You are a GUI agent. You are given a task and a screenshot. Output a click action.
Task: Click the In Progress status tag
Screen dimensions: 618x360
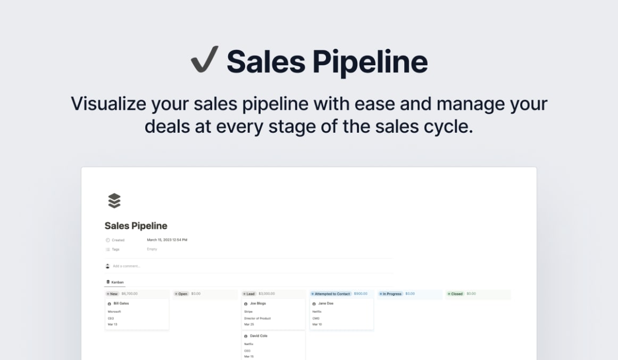coord(390,294)
